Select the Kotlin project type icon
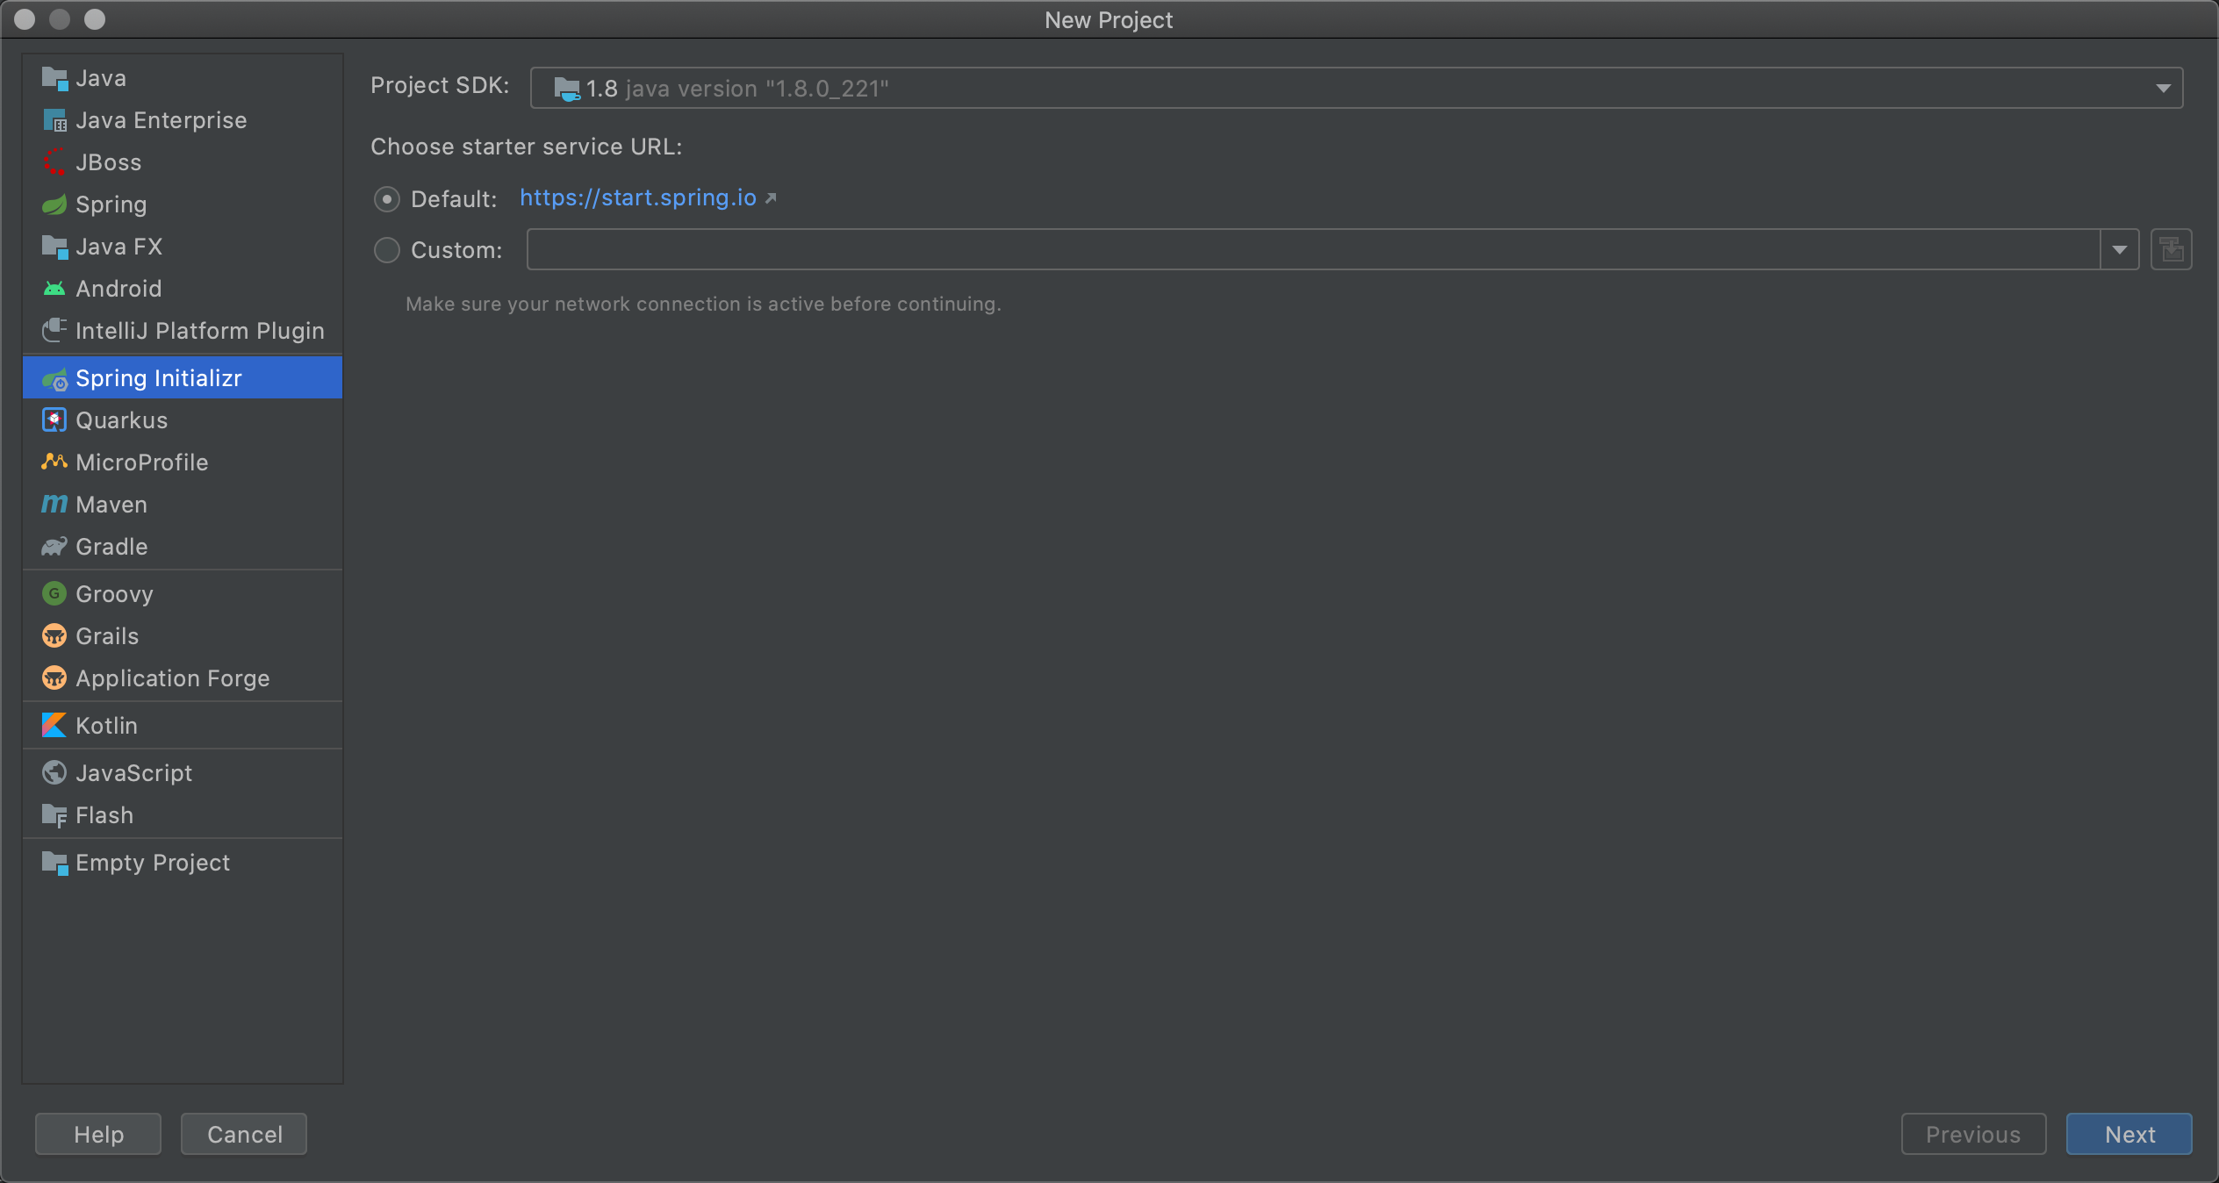 pyautogui.click(x=54, y=725)
